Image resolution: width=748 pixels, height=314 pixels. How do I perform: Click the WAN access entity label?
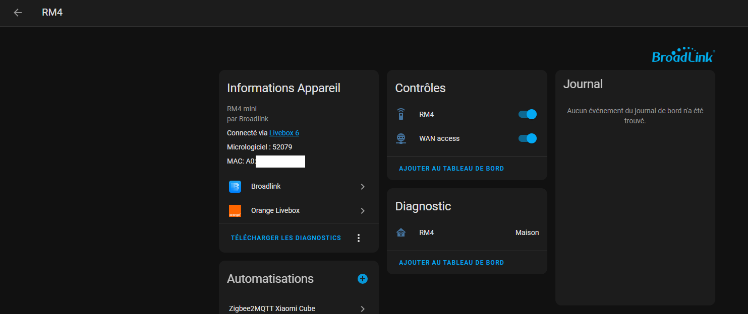(439, 138)
